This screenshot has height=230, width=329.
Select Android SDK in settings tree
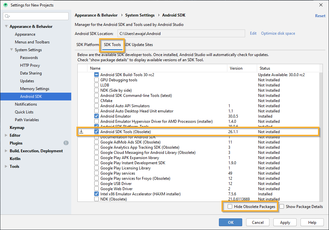pos(36,96)
